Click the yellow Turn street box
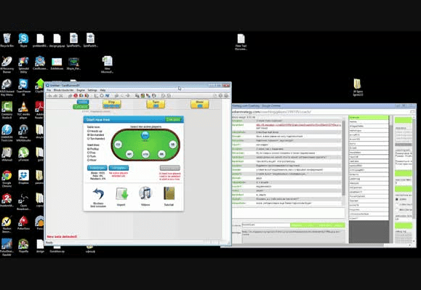Viewport: 421px width, 290px height. coord(156,104)
